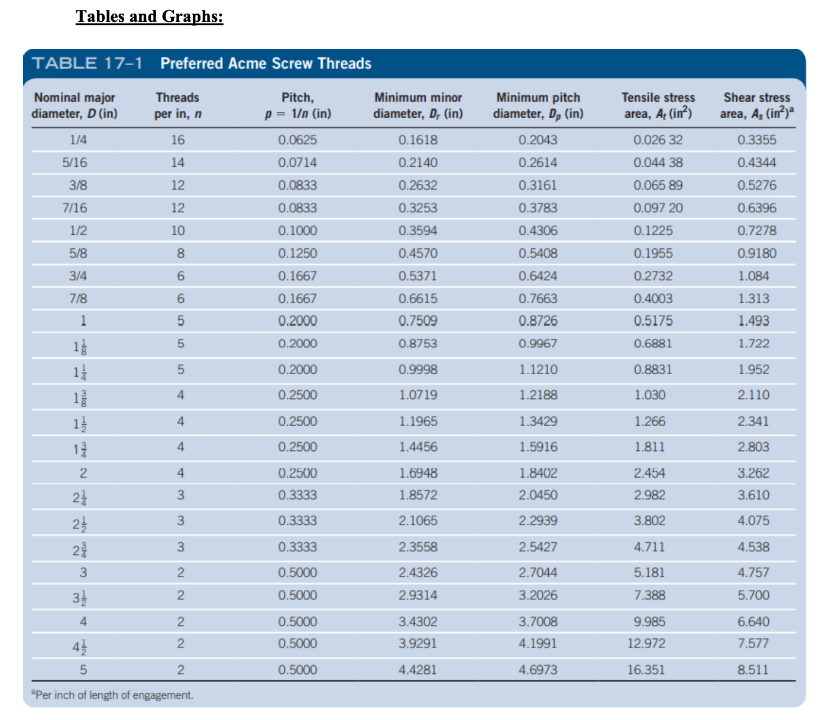Click shear stress area '4.757'
The height and width of the screenshot is (720, 835).
pyautogui.click(x=754, y=573)
